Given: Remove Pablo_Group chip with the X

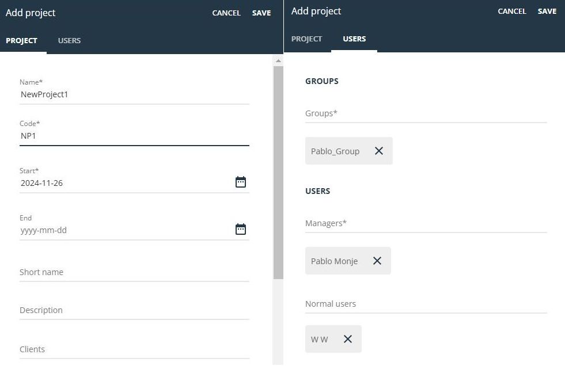Looking at the screenshot, I should (379, 151).
